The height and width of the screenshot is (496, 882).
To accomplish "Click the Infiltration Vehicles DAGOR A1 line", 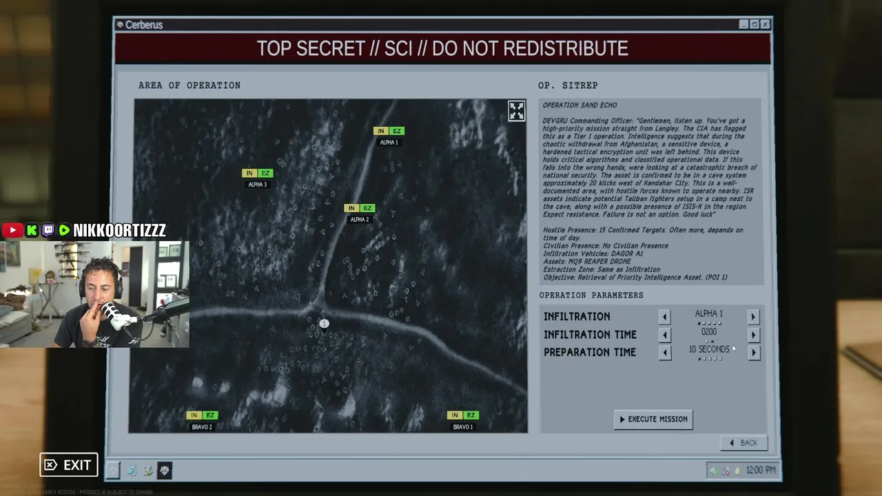I will coord(593,254).
